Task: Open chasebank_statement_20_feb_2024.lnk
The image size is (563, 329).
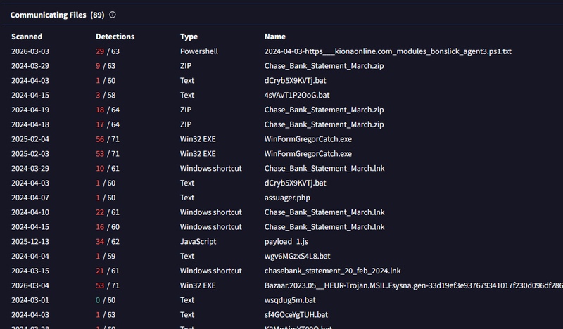Action: 332,271
